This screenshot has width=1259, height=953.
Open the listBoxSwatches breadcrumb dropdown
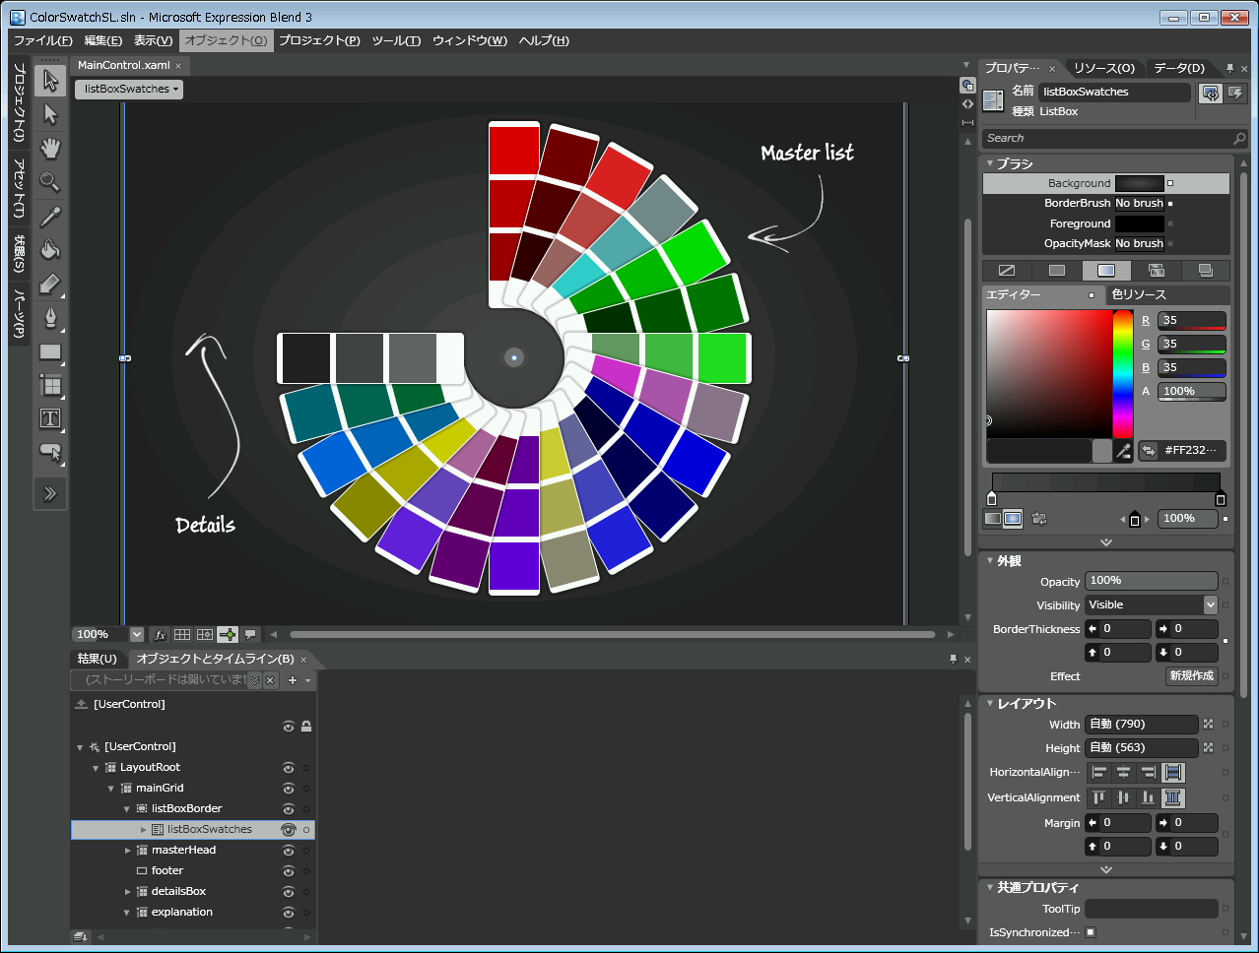[129, 89]
